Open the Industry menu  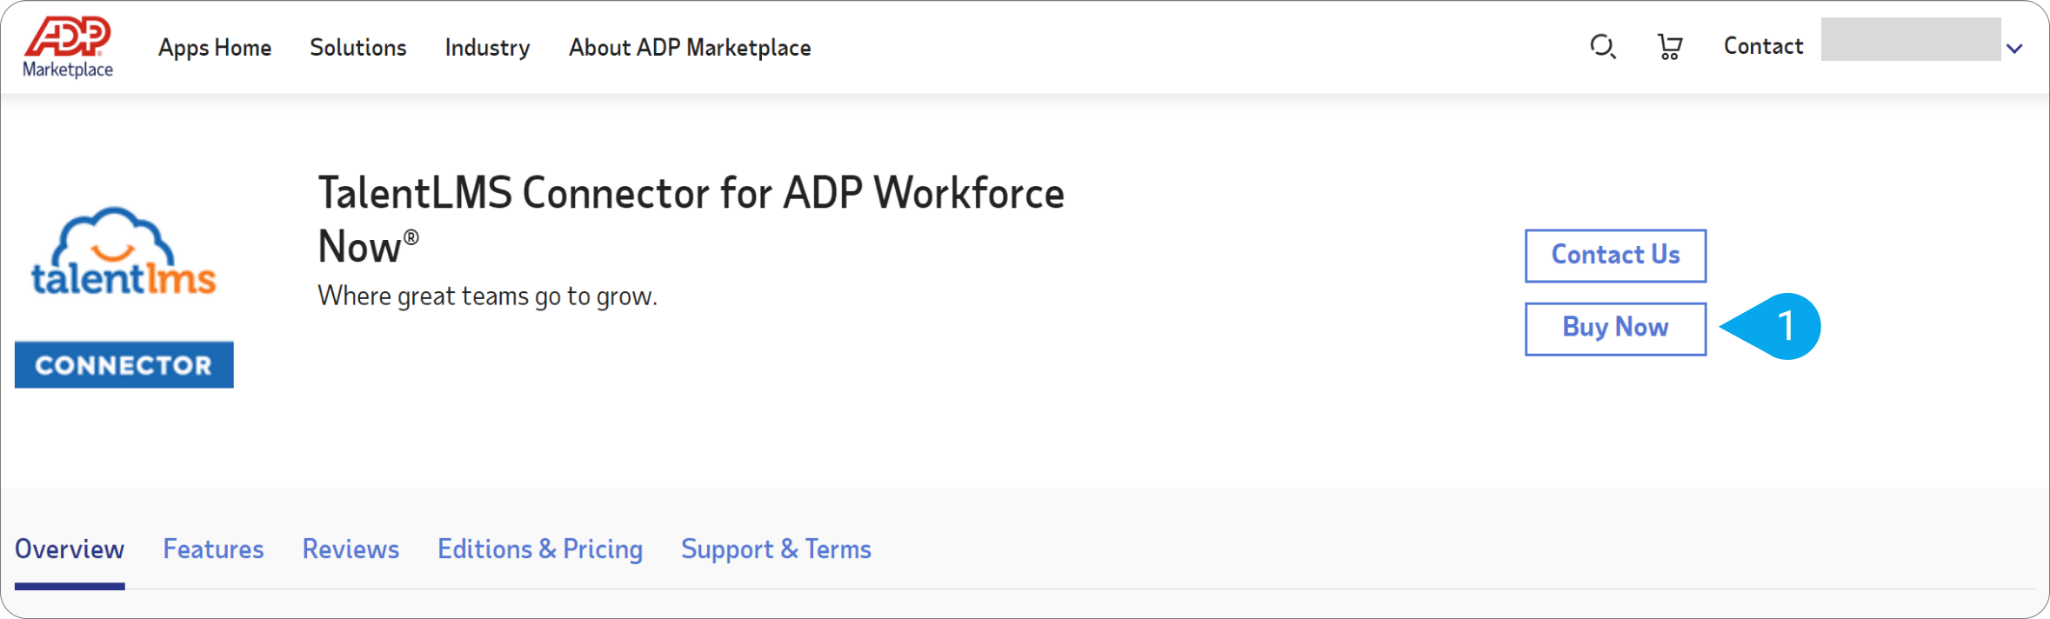pos(487,48)
